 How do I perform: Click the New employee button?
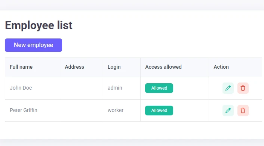33,45
